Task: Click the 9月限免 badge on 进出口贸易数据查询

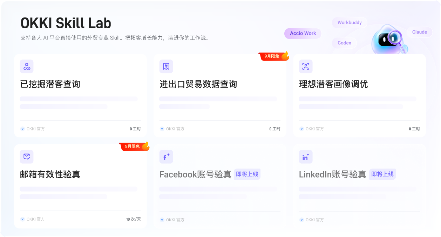Action: pos(274,56)
